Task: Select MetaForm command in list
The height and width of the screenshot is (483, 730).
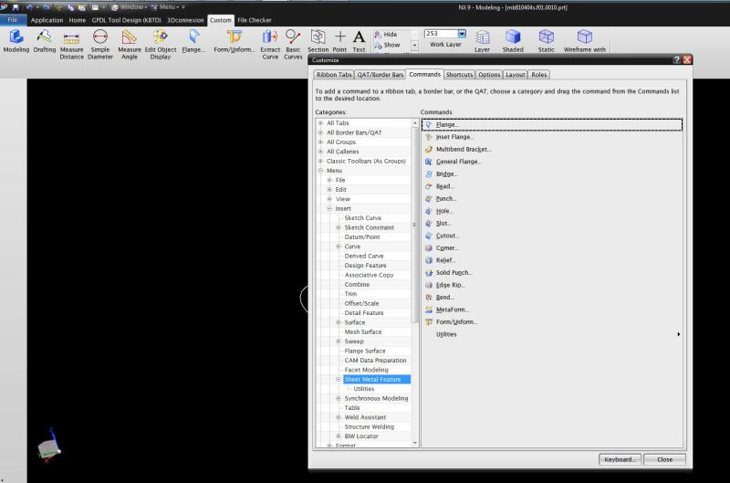Action: (x=447, y=310)
